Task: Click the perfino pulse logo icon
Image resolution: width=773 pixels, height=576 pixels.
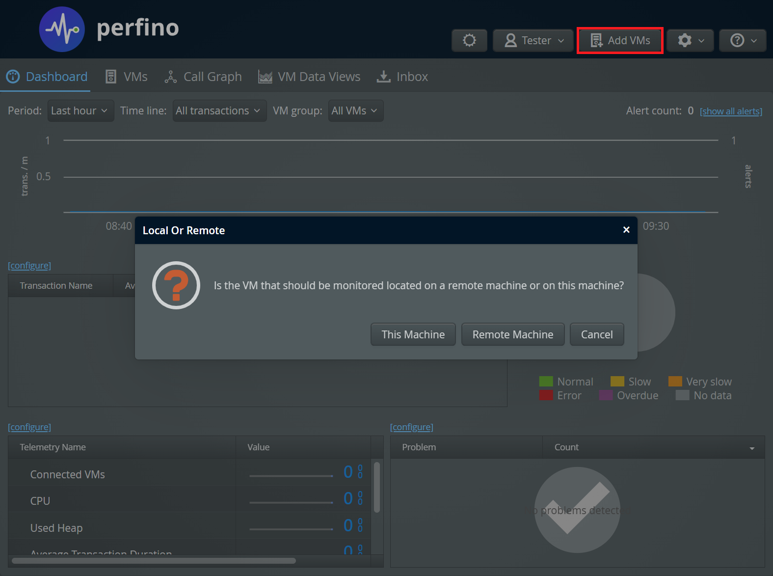Action: pos(62,29)
